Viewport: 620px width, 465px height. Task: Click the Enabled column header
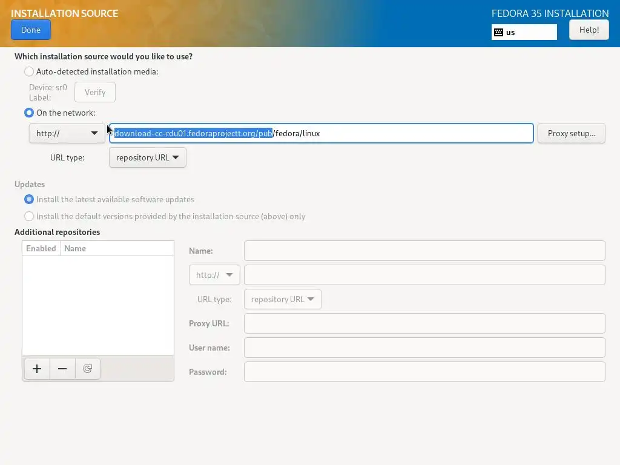tap(41, 248)
